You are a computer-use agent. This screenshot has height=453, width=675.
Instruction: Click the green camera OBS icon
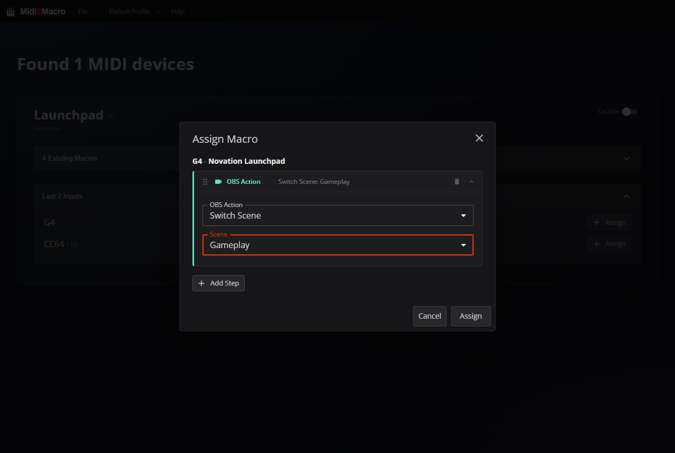pyautogui.click(x=218, y=182)
